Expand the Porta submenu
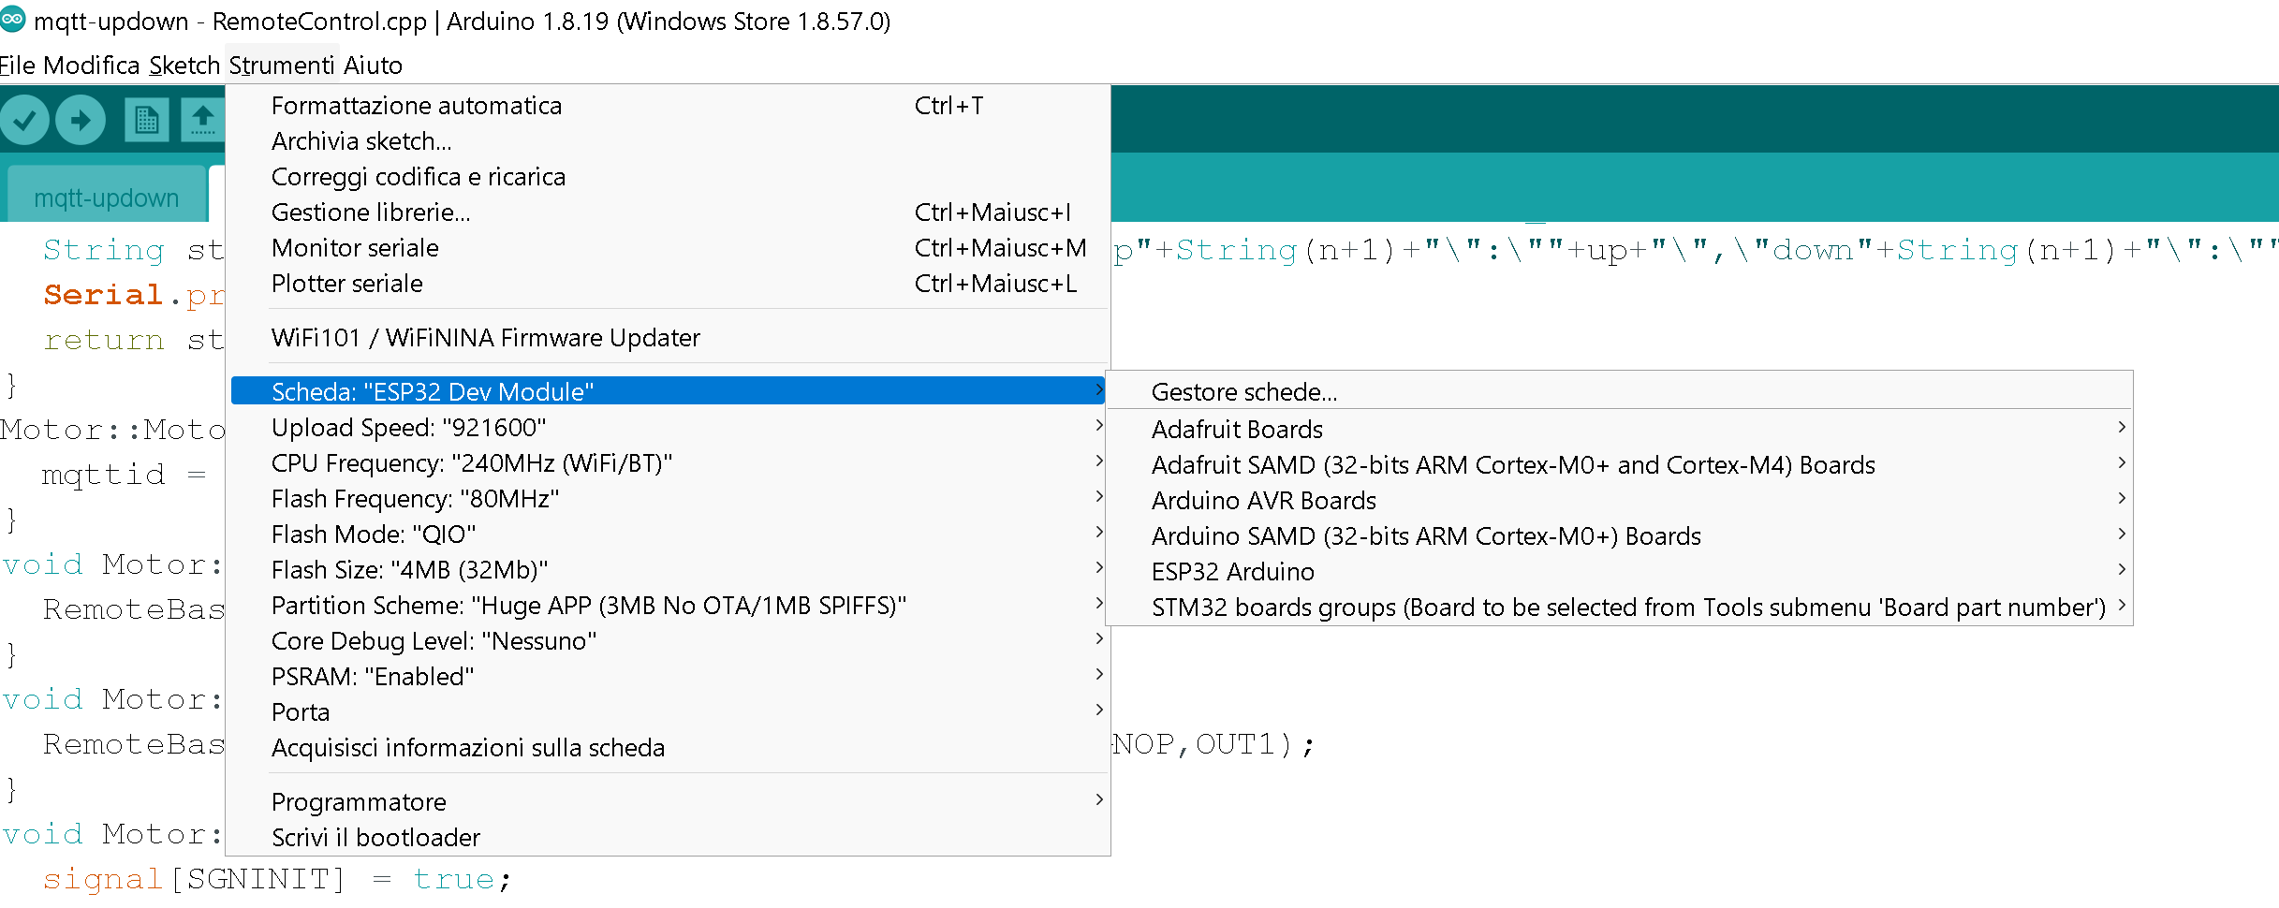Viewport: 2279px width, 908px height. [668, 712]
